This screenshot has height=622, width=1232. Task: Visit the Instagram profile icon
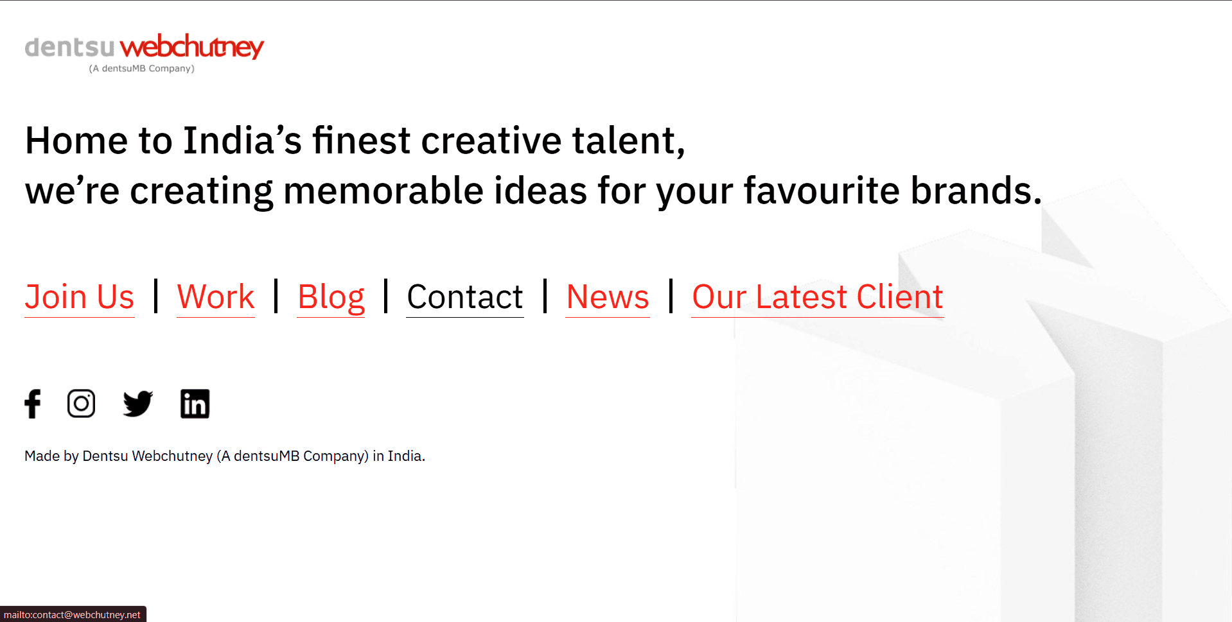[x=81, y=404]
